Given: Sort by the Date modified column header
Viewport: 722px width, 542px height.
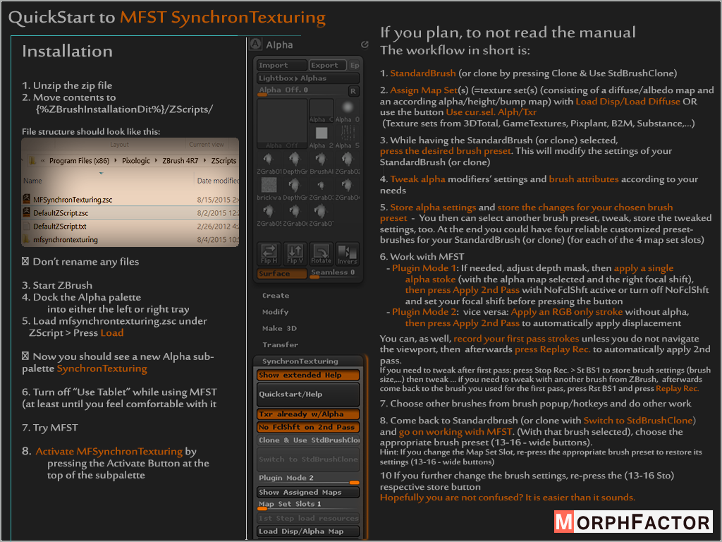Looking at the screenshot, I should [217, 181].
